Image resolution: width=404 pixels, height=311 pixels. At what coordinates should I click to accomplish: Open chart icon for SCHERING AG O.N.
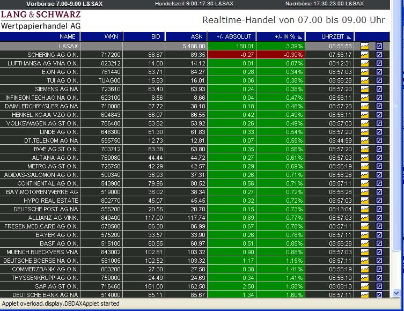click(x=365, y=55)
